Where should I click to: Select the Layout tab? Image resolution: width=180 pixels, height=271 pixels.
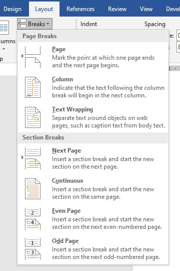pyautogui.click(x=44, y=9)
